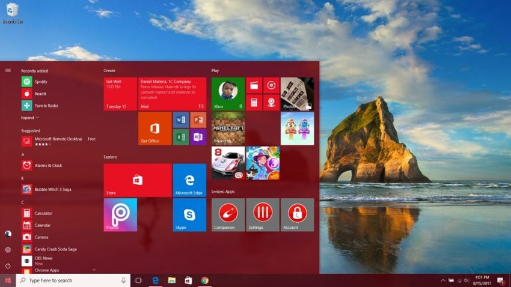Open Calendar from the app list

36,225
